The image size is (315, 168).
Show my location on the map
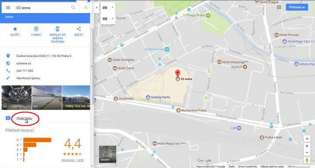(307, 138)
